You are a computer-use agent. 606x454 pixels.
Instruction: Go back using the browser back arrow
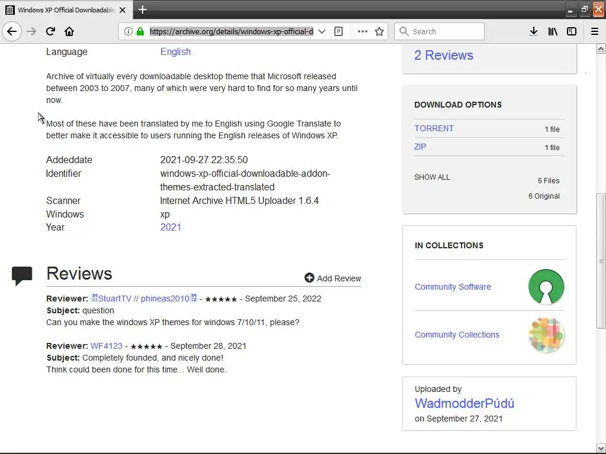[x=12, y=31]
